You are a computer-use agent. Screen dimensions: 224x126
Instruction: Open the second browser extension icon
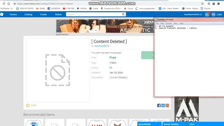coord(213,4)
